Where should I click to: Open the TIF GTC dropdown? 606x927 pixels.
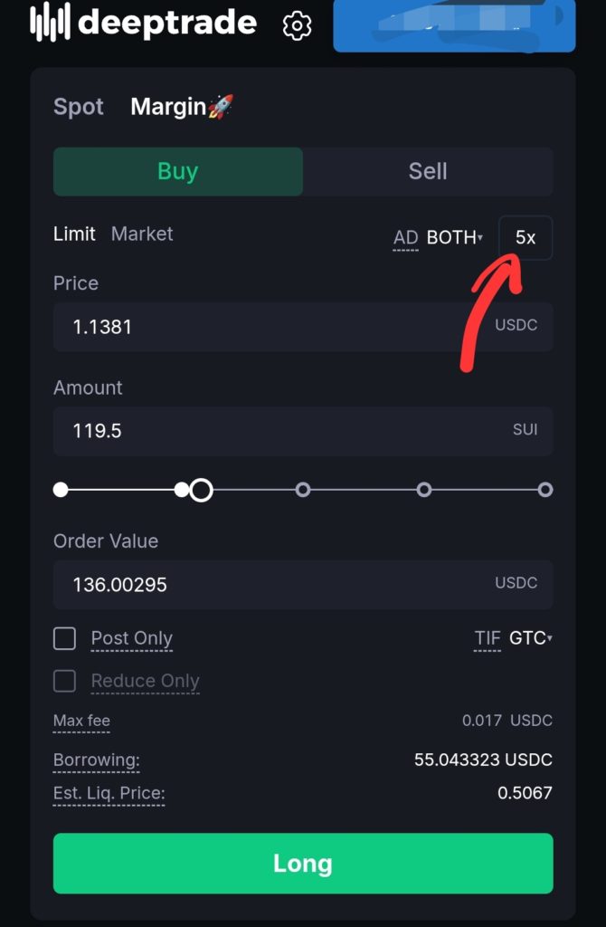click(x=529, y=638)
